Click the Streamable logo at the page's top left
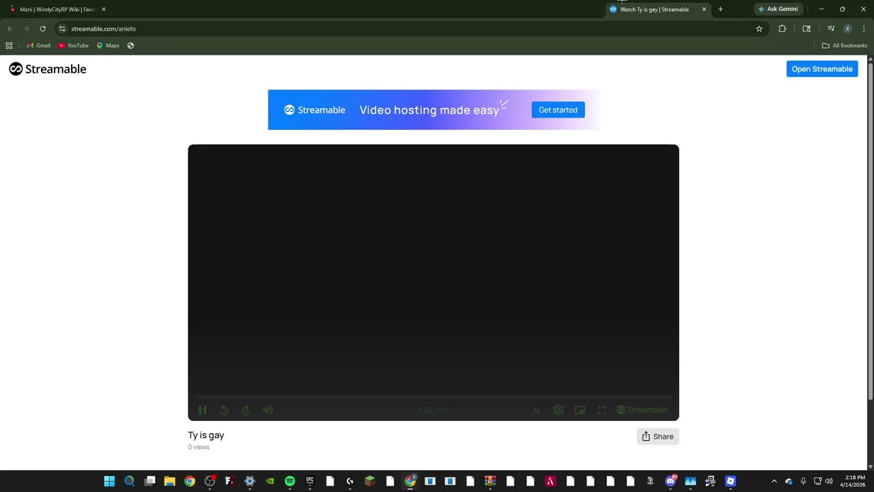 tap(48, 69)
